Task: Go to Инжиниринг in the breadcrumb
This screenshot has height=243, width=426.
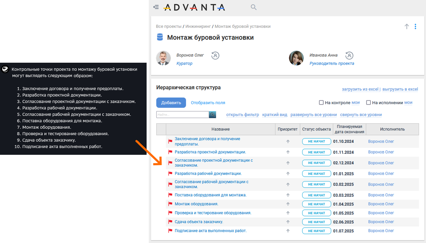Action: 198,26
